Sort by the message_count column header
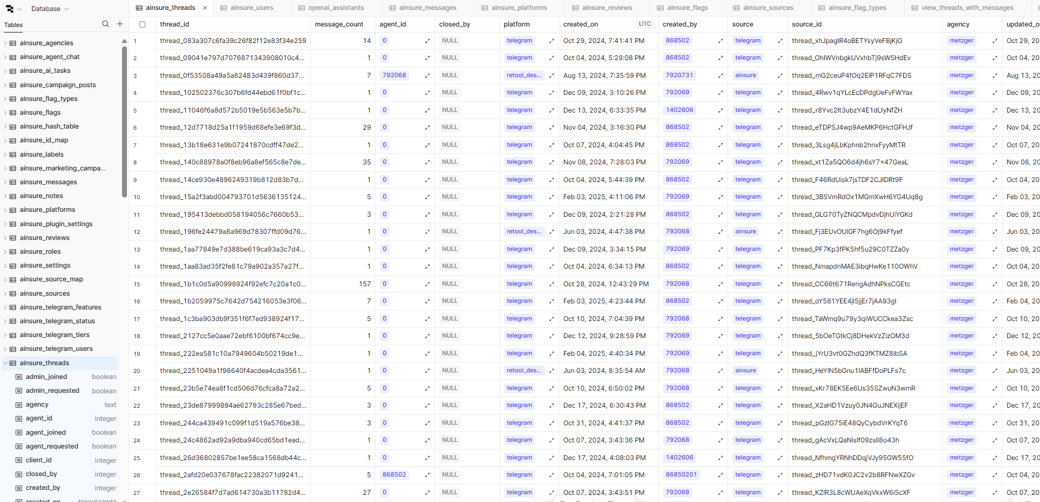The image size is (1040, 502). click(x=339, y=24)
